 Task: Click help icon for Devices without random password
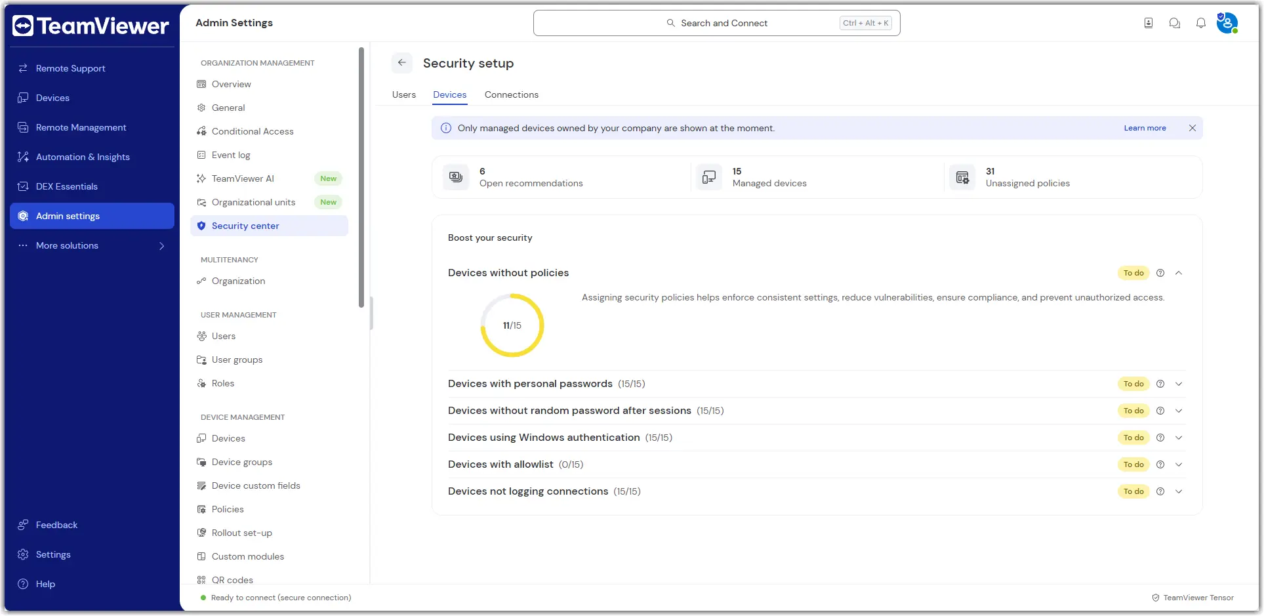click(1160, 411)
